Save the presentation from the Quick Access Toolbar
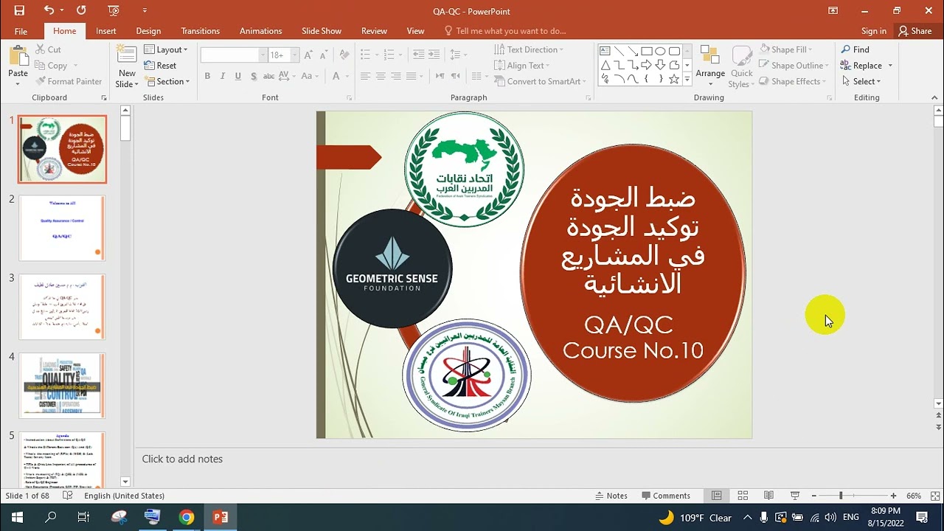 coord(19,10)
